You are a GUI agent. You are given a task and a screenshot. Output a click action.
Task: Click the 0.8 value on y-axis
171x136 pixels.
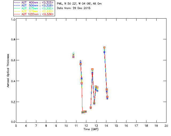click(13, 39)
